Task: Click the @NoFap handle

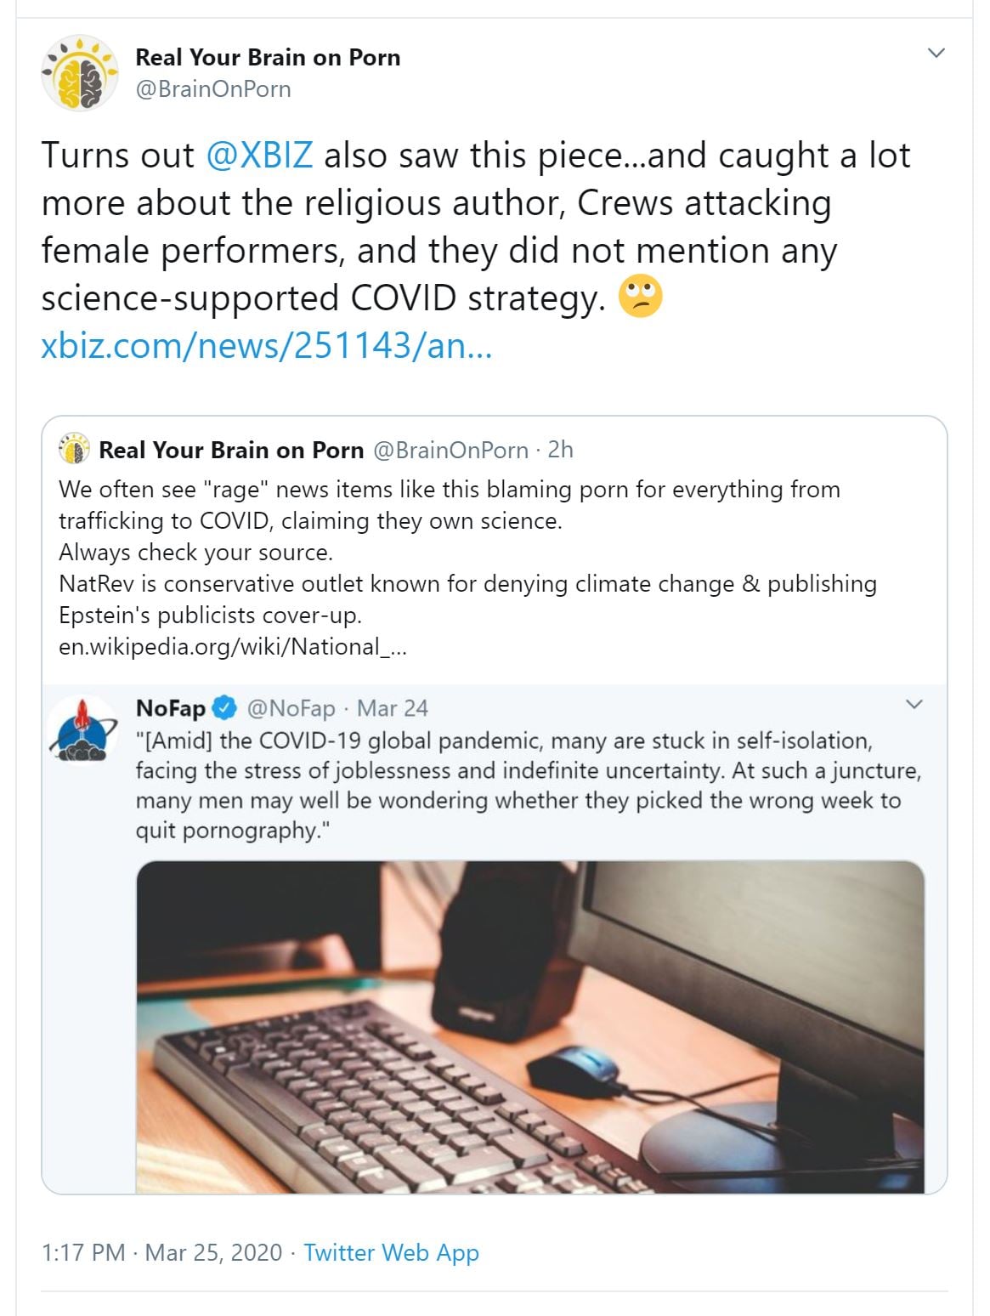Action: click(x=291, y=708)
